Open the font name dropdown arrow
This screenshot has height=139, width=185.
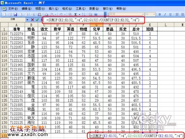pos(143,14)
